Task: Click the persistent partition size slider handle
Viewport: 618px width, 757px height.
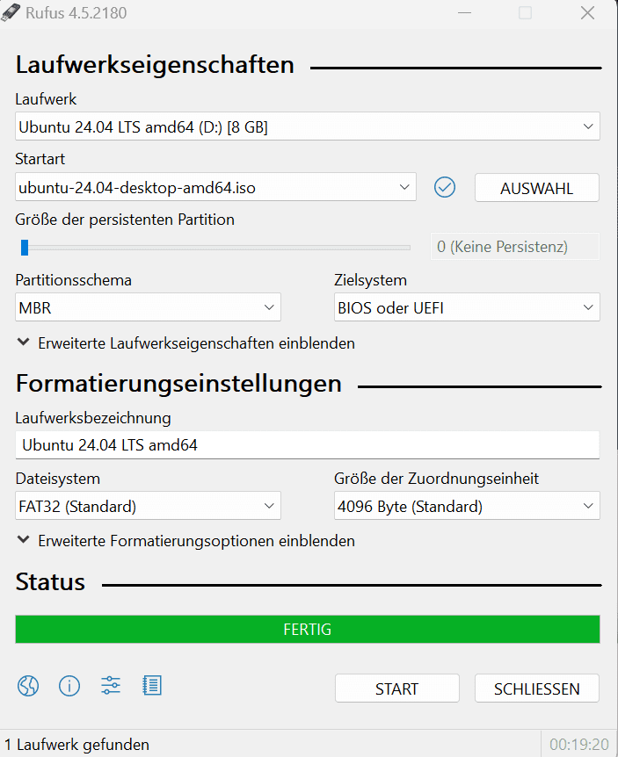Action: [x=25, y=247]
